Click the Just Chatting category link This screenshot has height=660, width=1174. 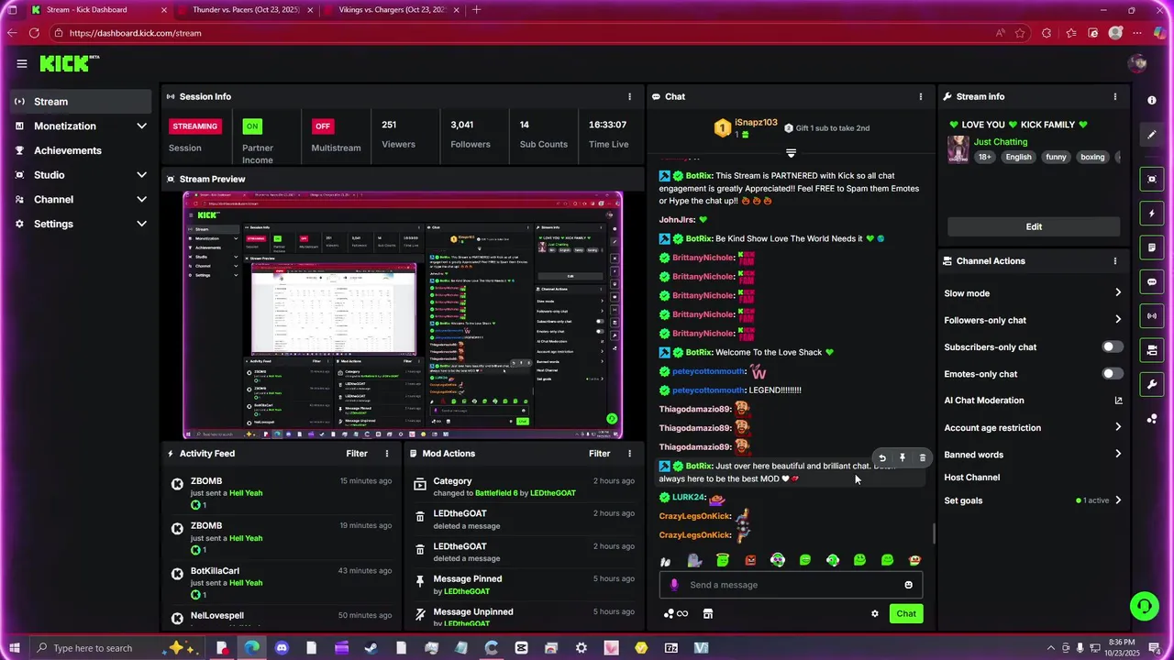1001,142
